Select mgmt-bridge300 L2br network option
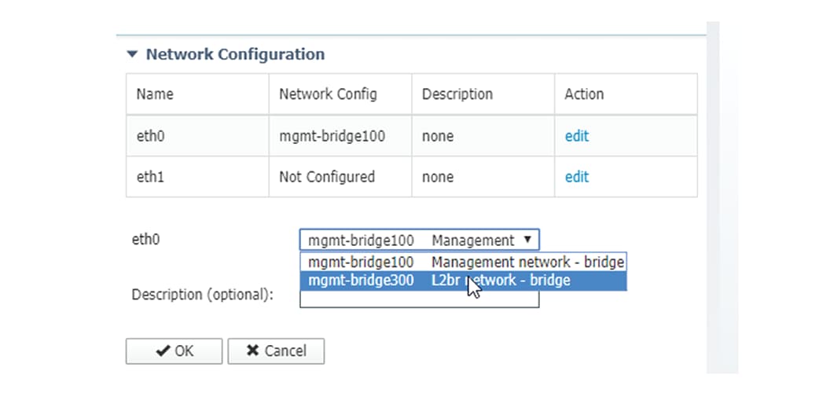Screen dimensions: 830x400 tap(463, 281)
